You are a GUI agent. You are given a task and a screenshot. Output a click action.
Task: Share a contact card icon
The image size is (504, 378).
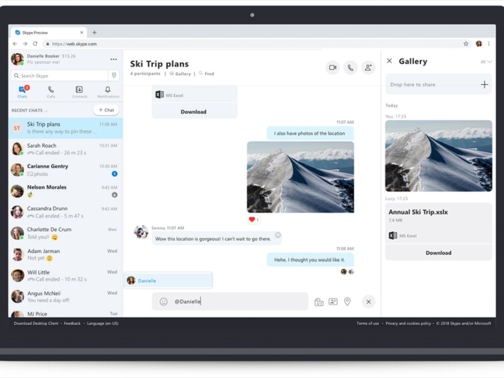pos(333,302)
